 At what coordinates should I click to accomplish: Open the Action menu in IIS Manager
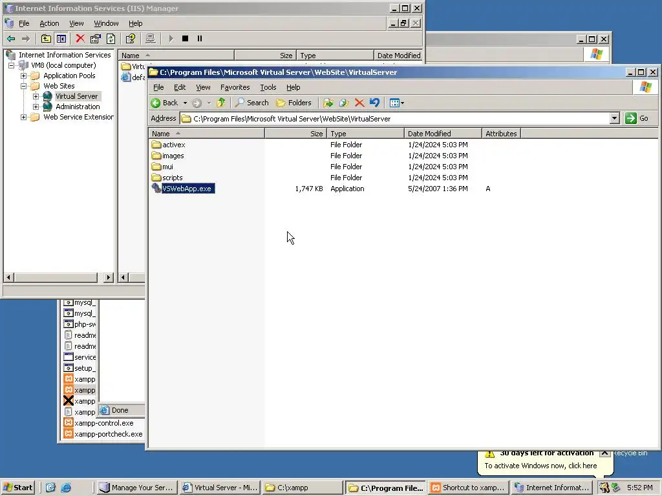pos(49,24)
